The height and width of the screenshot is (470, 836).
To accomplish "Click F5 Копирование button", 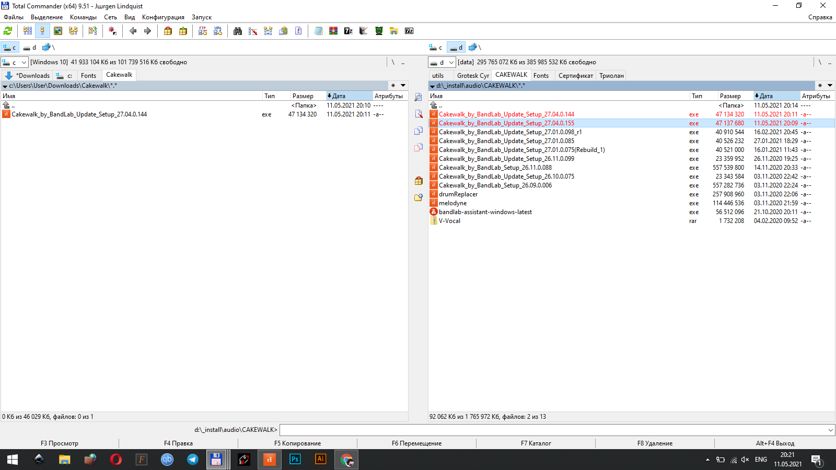I will click(297, 443).
